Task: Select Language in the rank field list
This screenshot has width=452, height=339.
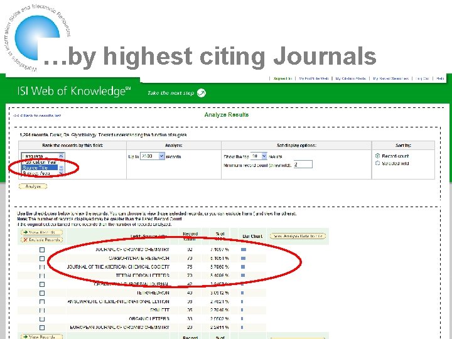Action: point(40,156)
